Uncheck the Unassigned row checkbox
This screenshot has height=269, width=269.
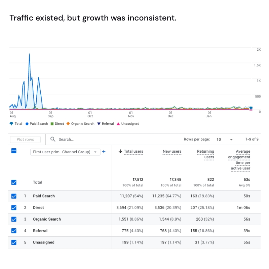13,242
